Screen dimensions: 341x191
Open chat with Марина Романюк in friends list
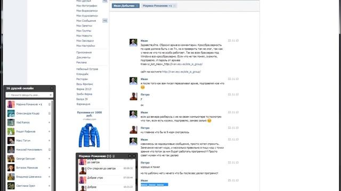point(29,105)
